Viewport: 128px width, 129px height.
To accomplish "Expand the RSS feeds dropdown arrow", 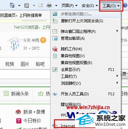I will pyautogui.click(x=34, y=5).
